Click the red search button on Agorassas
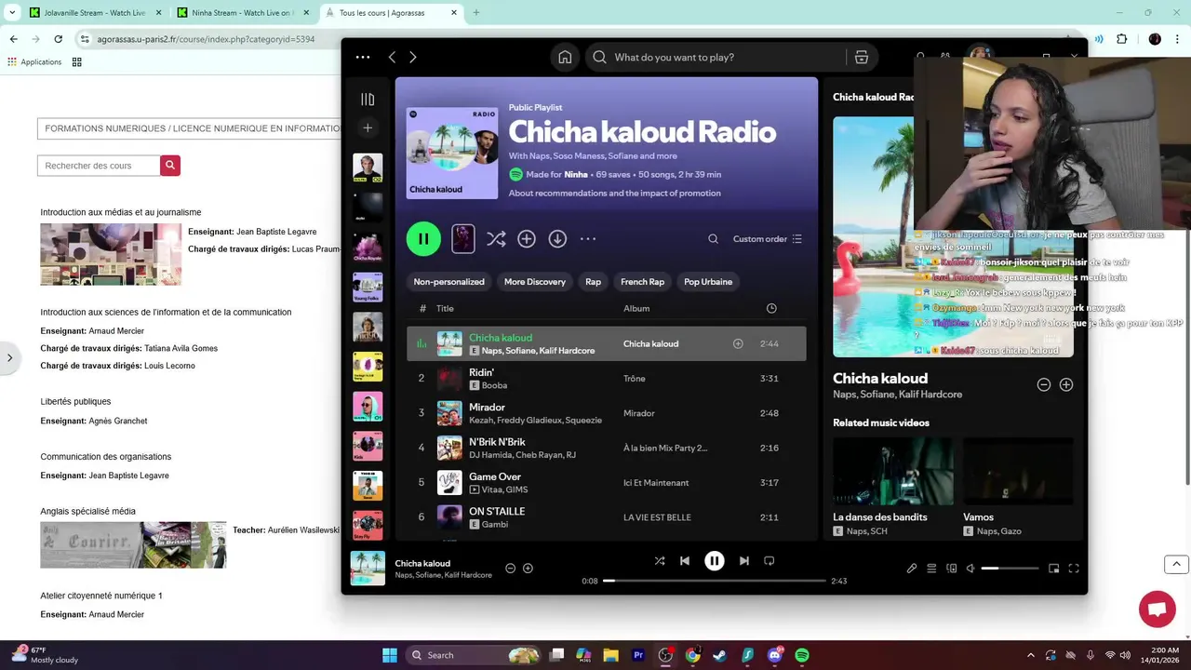 [170, 166]
